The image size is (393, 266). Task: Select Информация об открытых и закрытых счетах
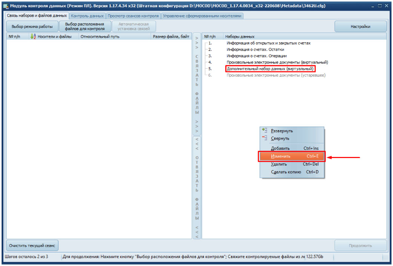(268, 43)
